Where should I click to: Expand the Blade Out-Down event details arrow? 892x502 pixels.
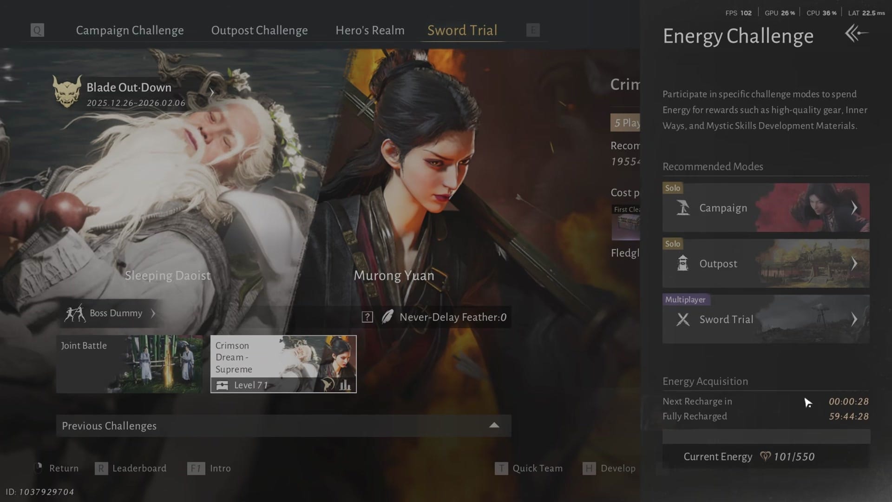click(x=212, y=92)
